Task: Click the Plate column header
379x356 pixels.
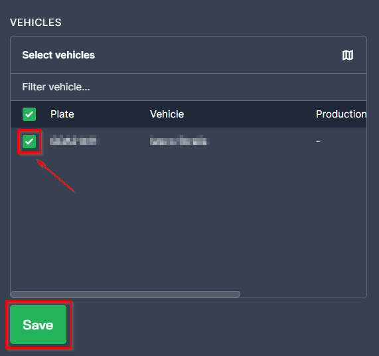Action: 62,114
